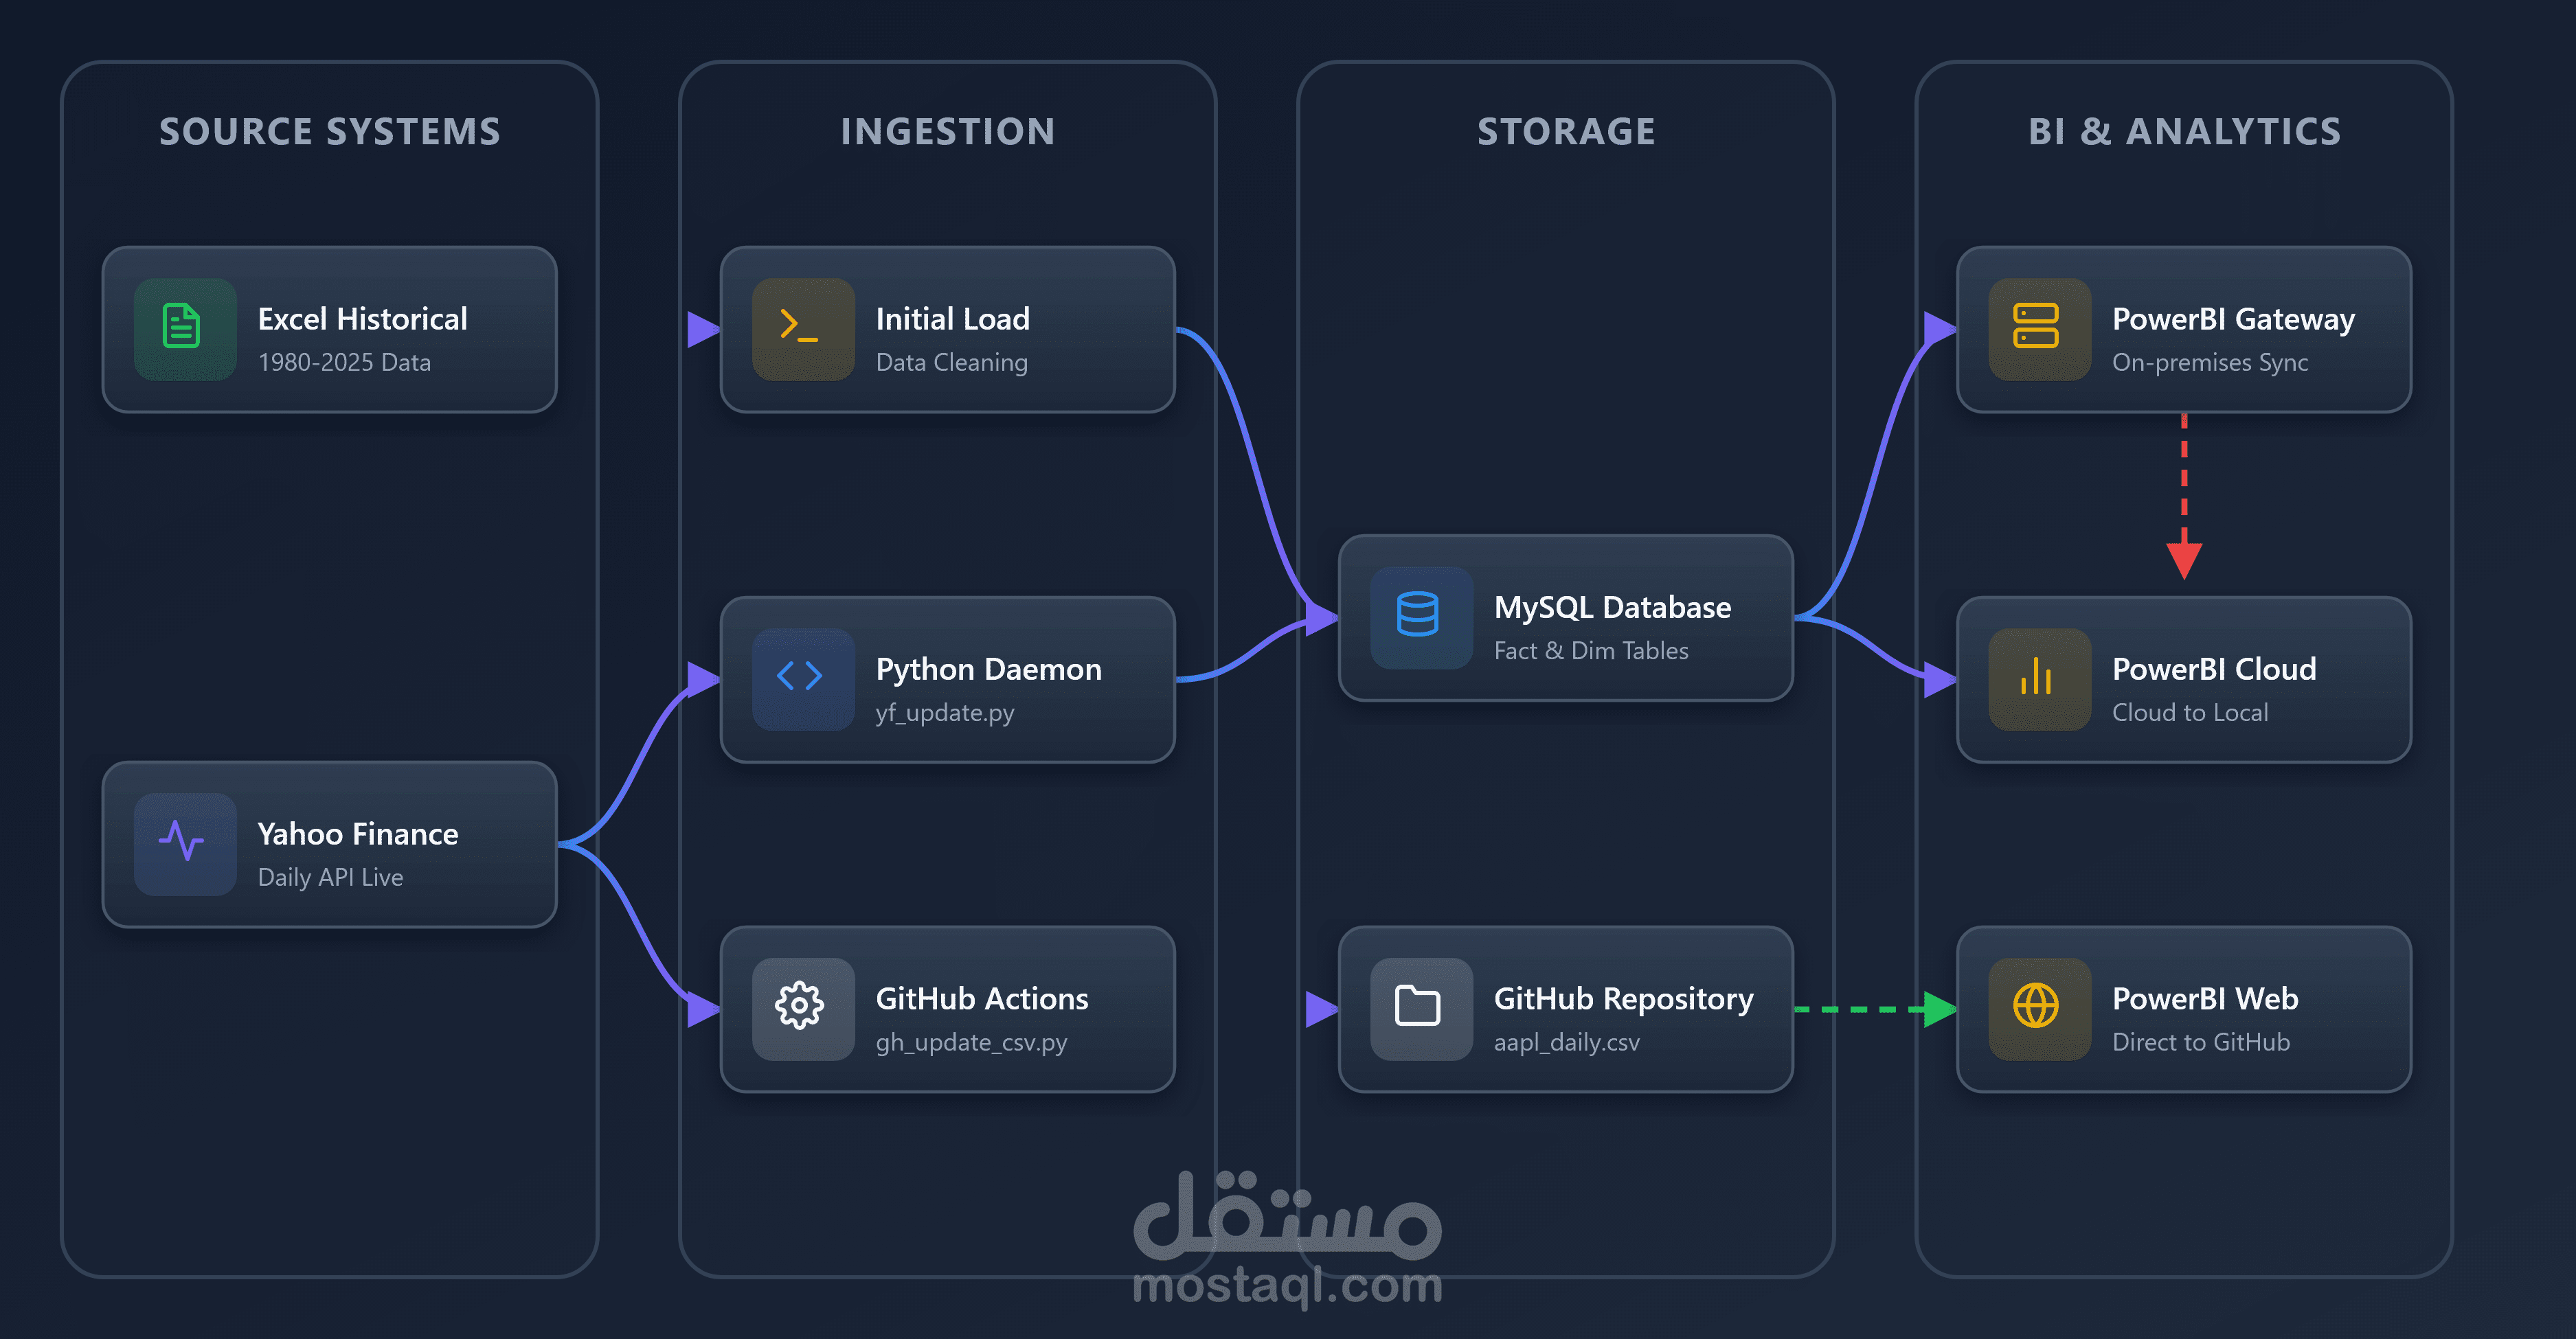This screenshot has width=2576, height=1339.
Task: Click the 'Data Cleaning' subtitle
Action: tap(952, 363)
